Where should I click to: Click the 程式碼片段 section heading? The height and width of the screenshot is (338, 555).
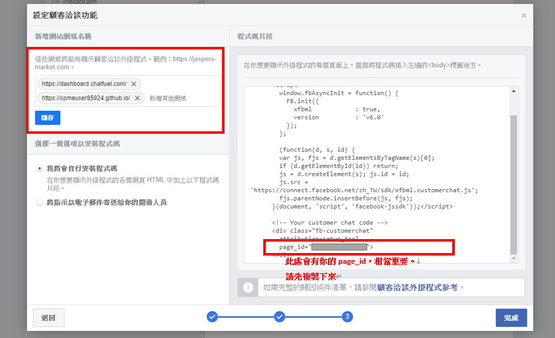[255, 36]
